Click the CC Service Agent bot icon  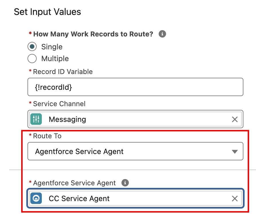(36, 198)
